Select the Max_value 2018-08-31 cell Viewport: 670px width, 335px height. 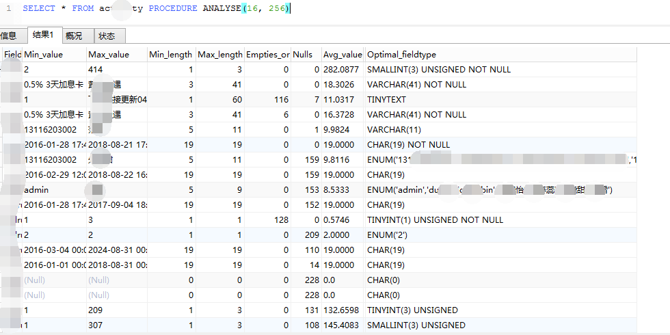click(117, 265)
